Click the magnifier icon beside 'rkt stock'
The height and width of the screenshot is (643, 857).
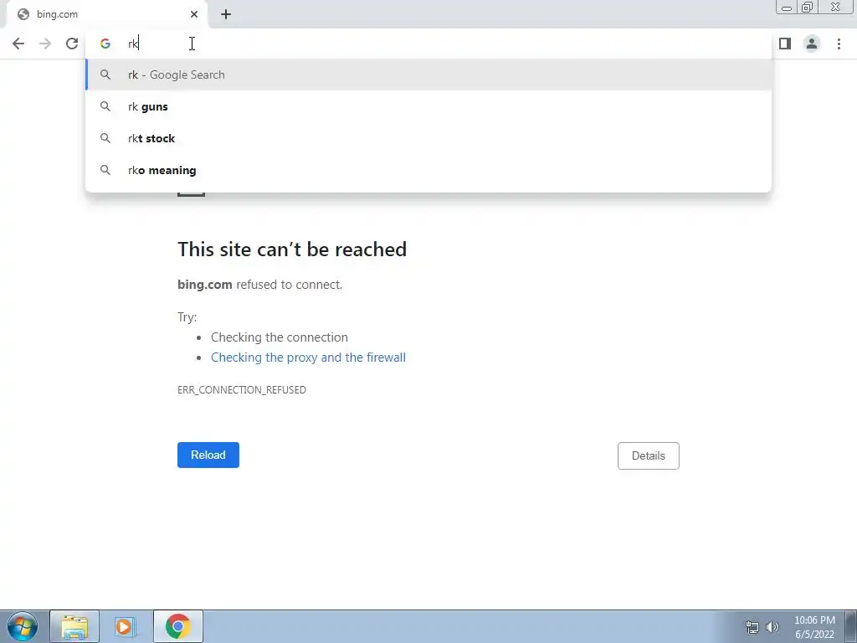click(105, 138)
